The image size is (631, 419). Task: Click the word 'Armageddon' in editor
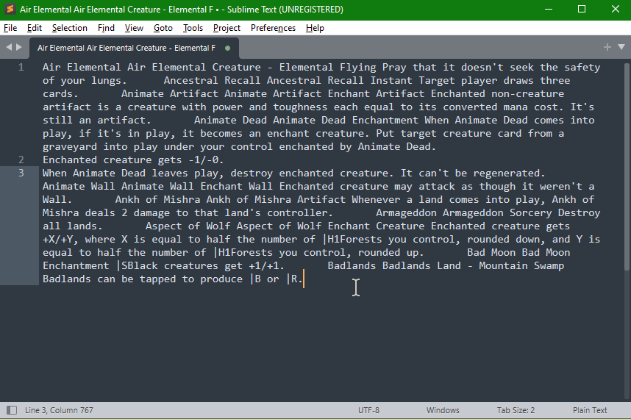pos(406,212)
